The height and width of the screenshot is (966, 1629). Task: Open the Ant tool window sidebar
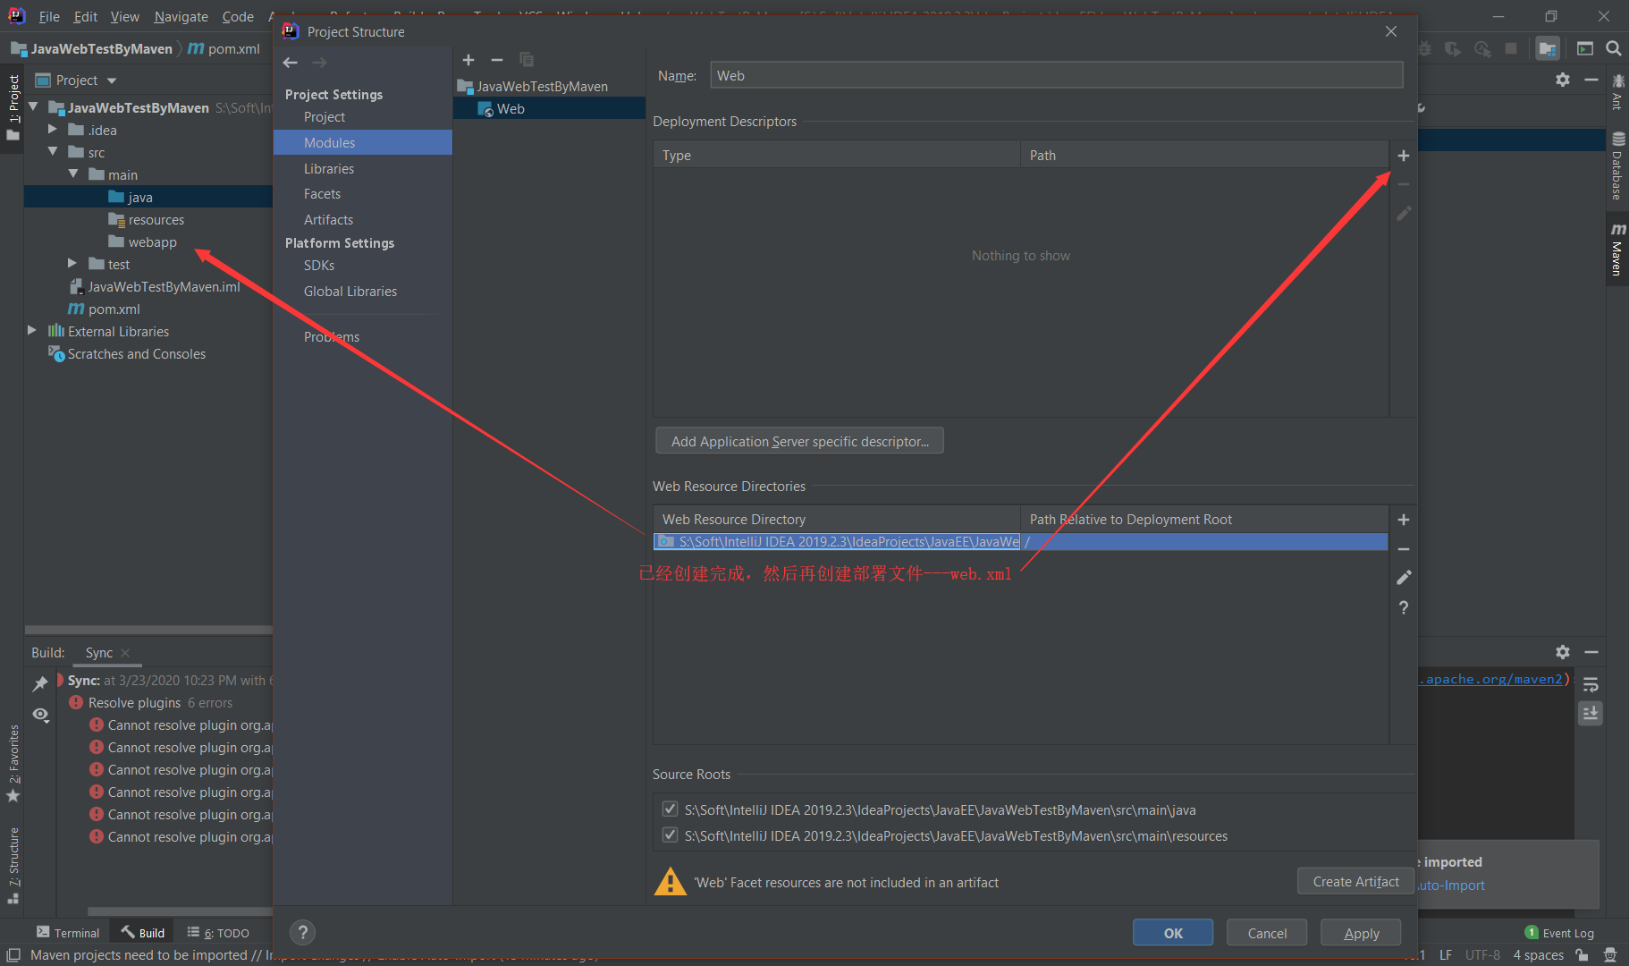pyautogui.click(x=1617, y=93)
